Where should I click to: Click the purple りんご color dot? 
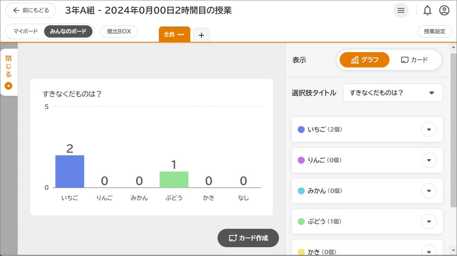tap(301, 160)
